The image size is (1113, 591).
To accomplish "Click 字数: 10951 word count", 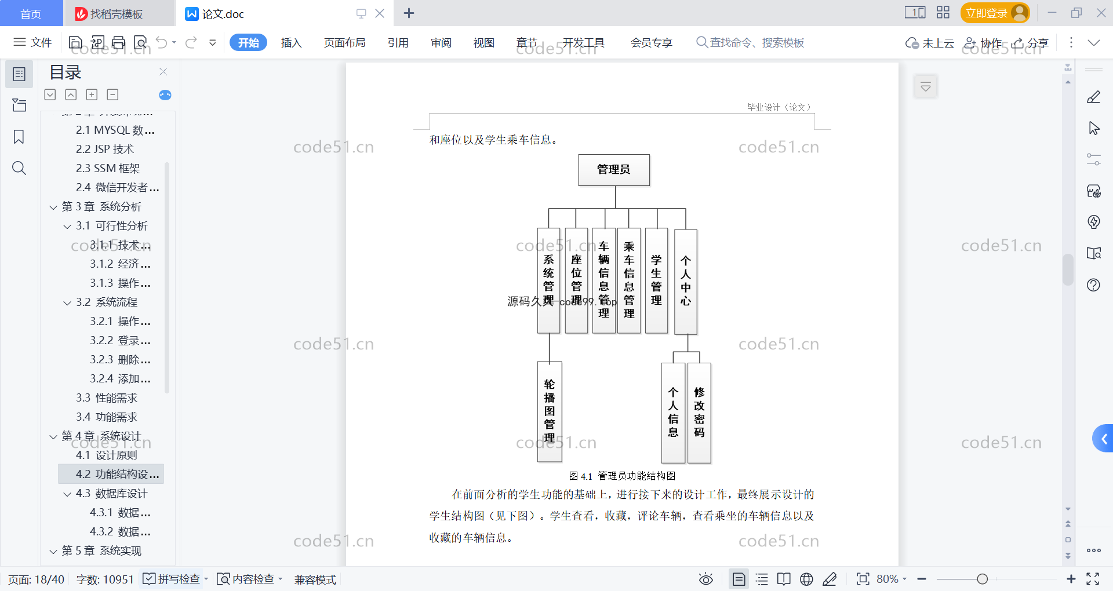I will coord(105,579).
